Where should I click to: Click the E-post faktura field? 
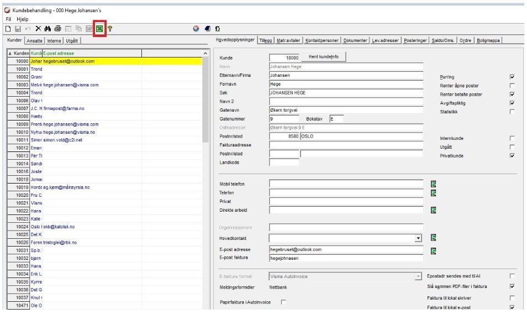tap(346, 258)
